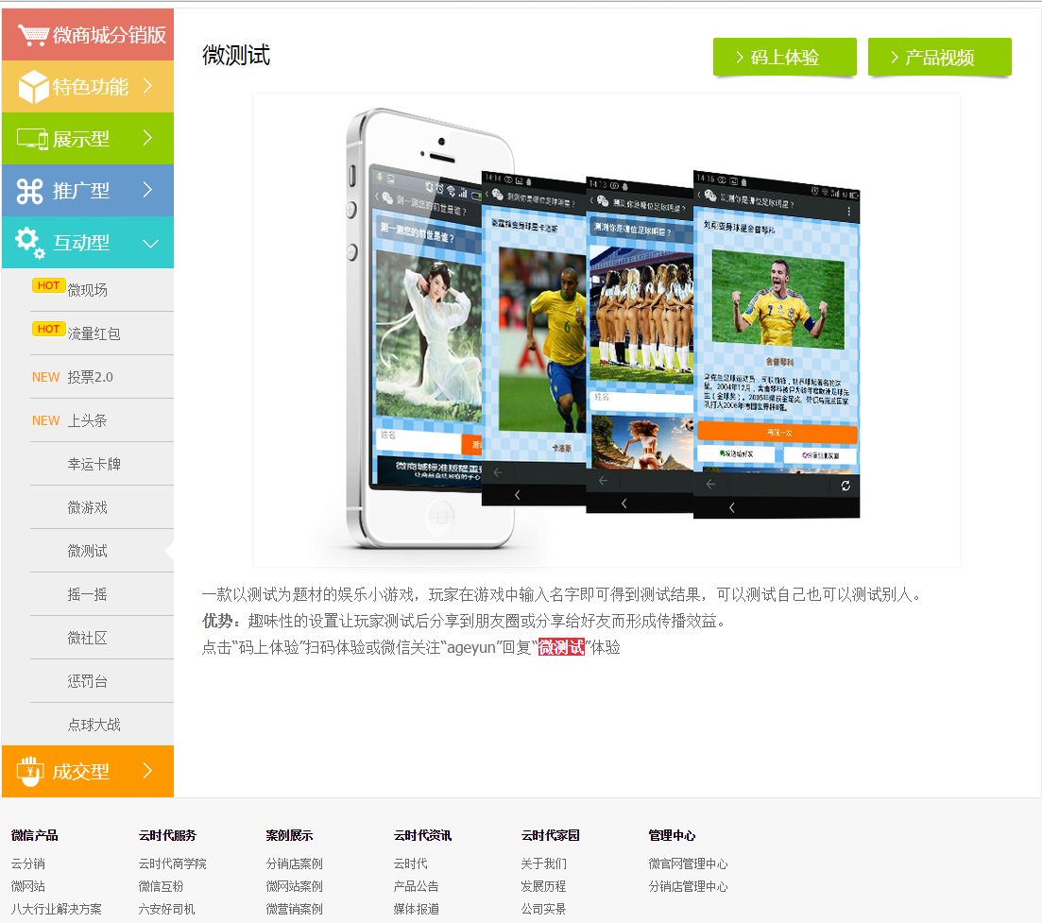
Task: Open the 分销店案例 footer link
Action: 293,863
